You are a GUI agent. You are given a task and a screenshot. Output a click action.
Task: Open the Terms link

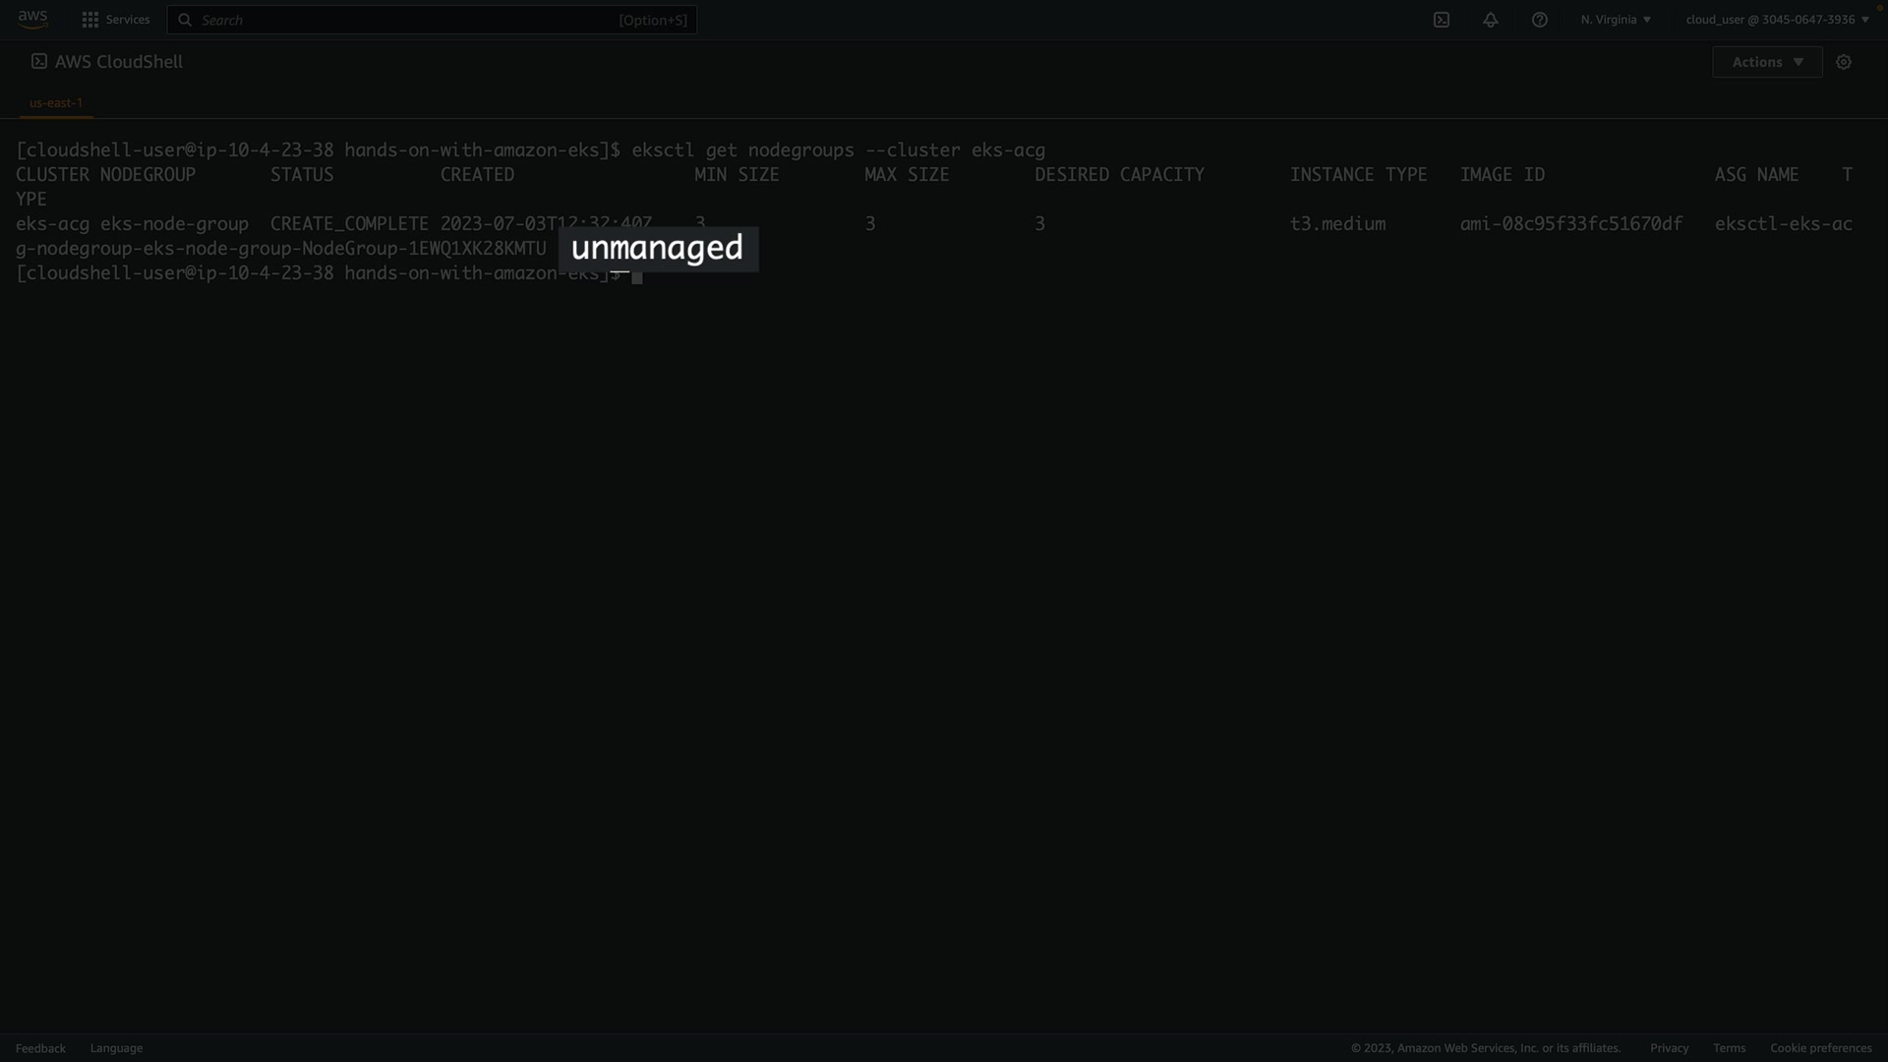[1729, 1048]
